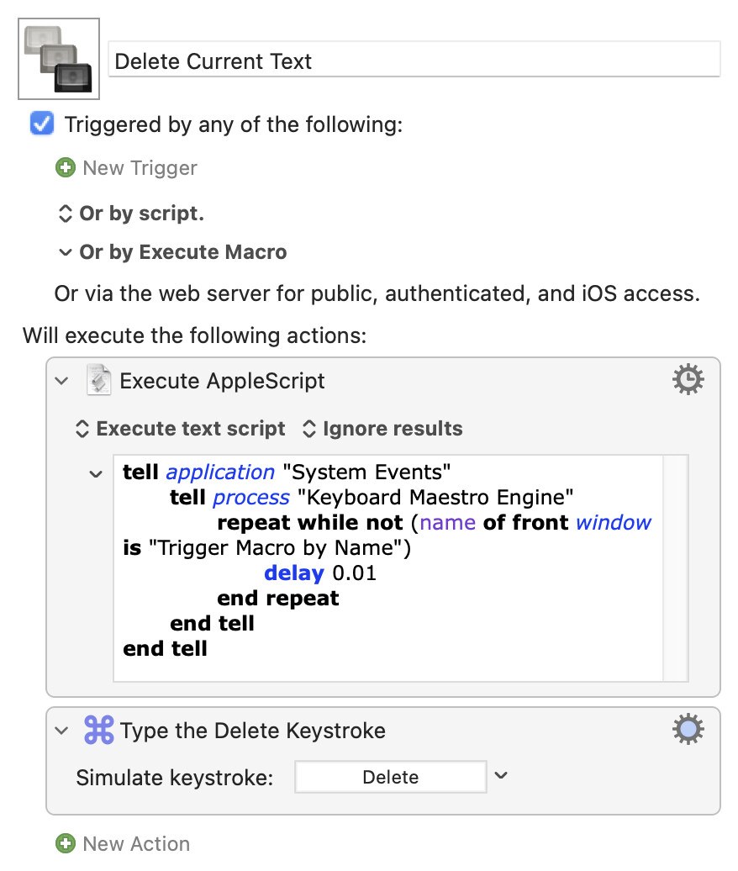Click the script editor vertical scrollbar
Viewport: 738px width, 871px height.
tap(675, 567)
